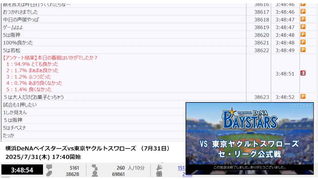Screen dimensions: 318x179
Task: Click comment number 38619
Action: [x=261, y=28]
